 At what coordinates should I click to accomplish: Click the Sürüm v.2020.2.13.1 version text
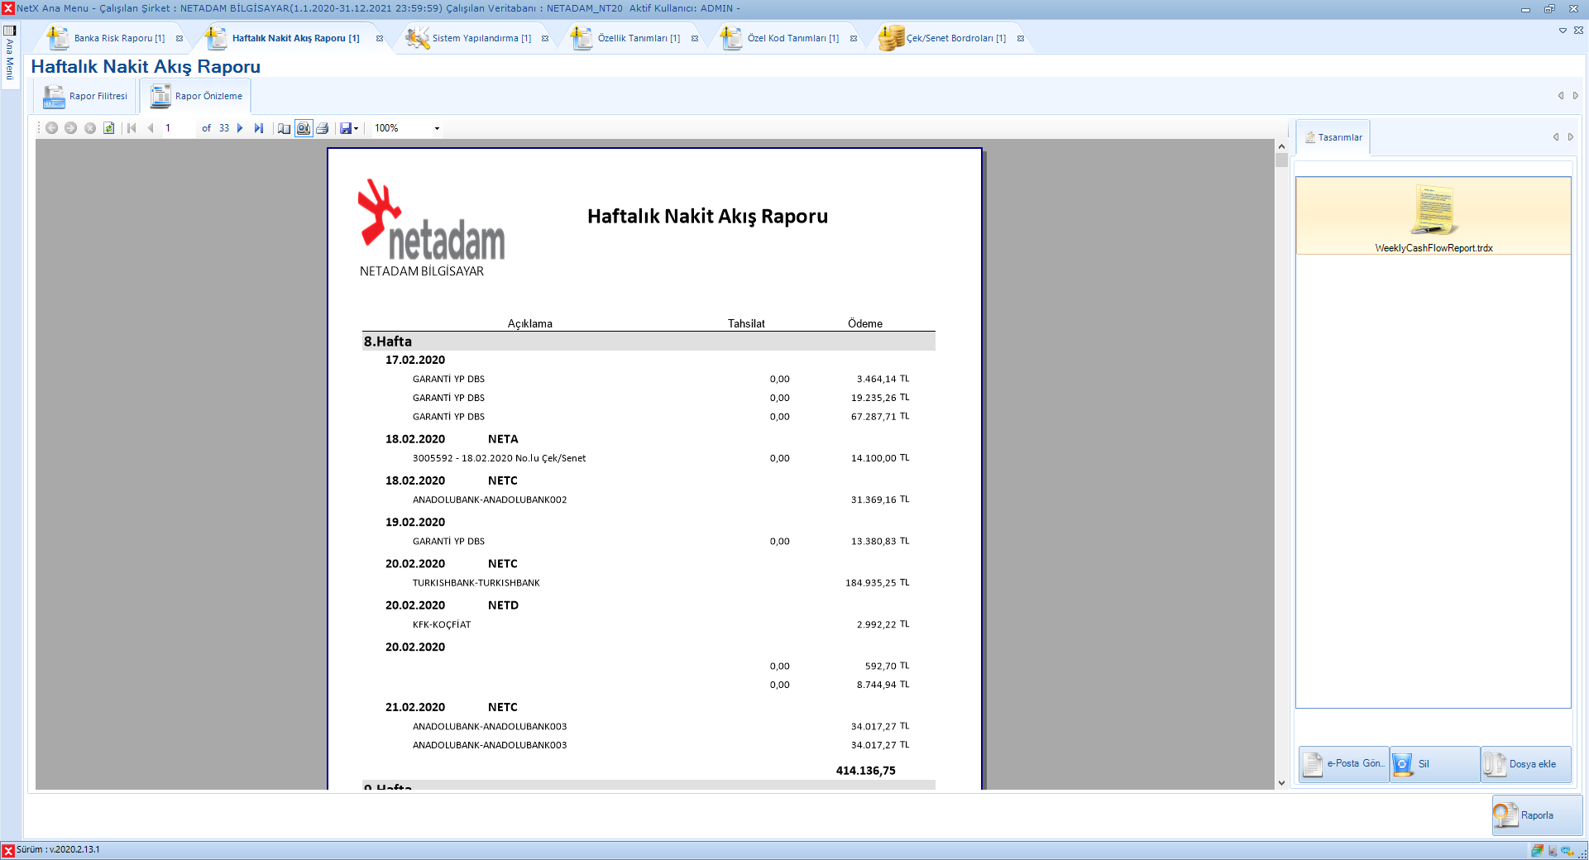pyautogui.click(x=58, y=850)
